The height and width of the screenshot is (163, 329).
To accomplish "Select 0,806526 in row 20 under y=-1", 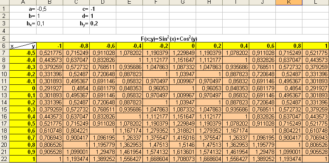I will tap(50, 145).
